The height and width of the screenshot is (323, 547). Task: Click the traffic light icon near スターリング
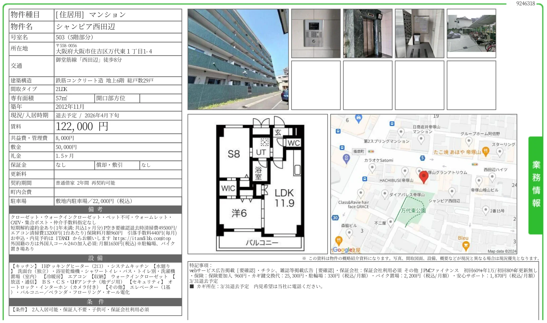click(x=475, y=164)
